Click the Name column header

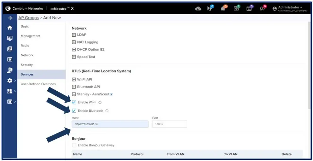pos(78,154)
